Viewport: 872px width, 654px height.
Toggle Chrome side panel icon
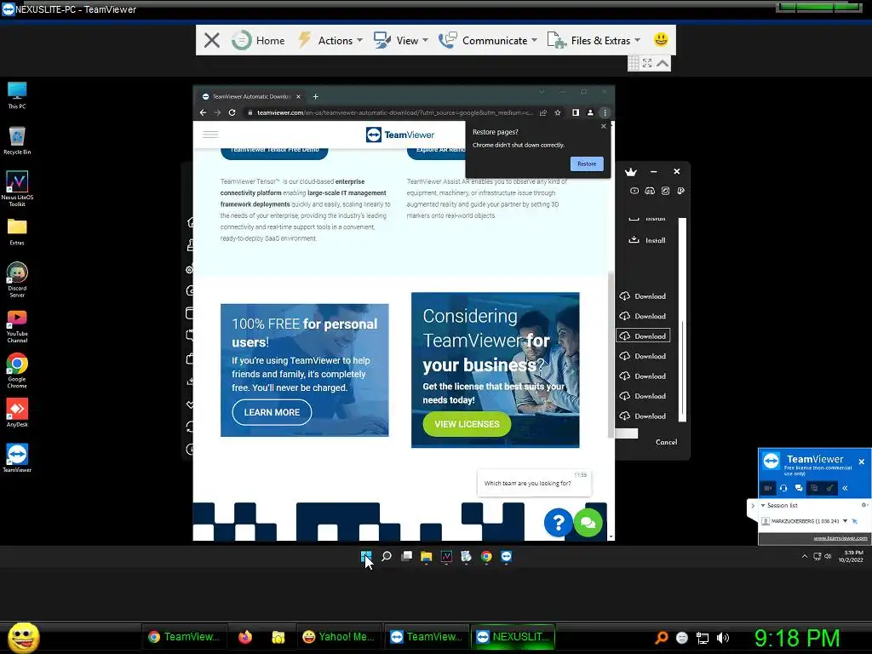(576, 112)
